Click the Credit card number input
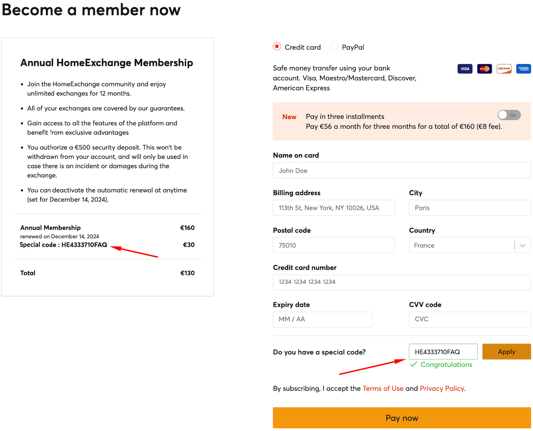 [402, 282]
